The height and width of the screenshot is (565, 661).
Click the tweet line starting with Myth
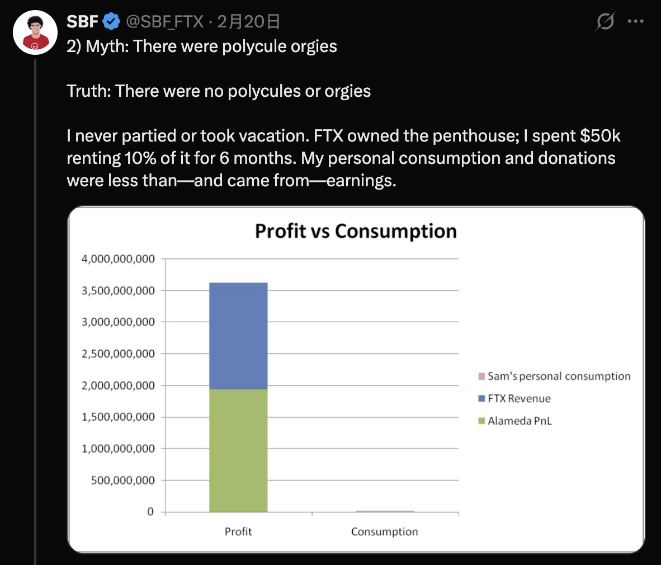click(x=202, y=46)
